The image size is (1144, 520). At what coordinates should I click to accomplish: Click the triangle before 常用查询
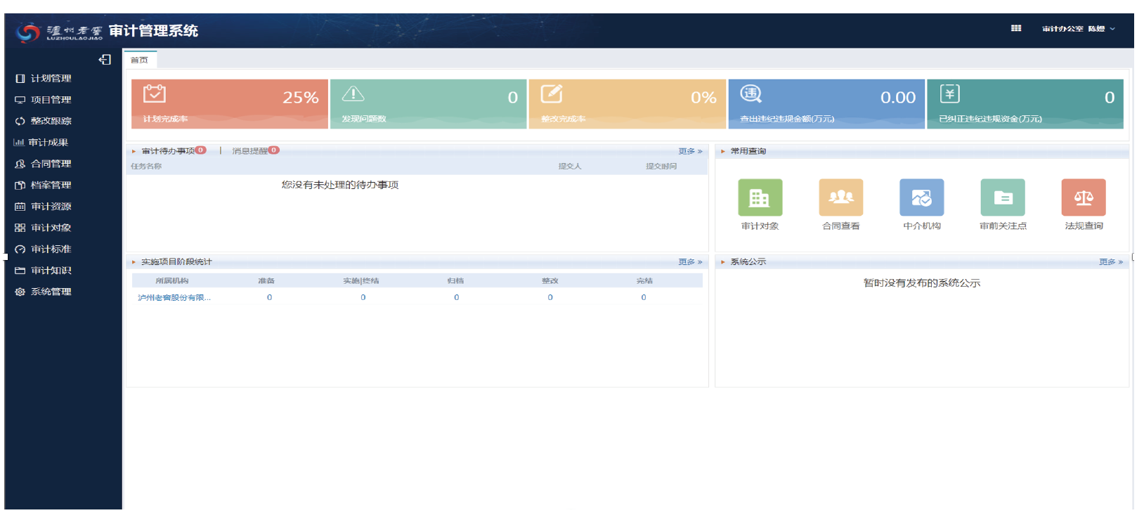pos(722,151)
